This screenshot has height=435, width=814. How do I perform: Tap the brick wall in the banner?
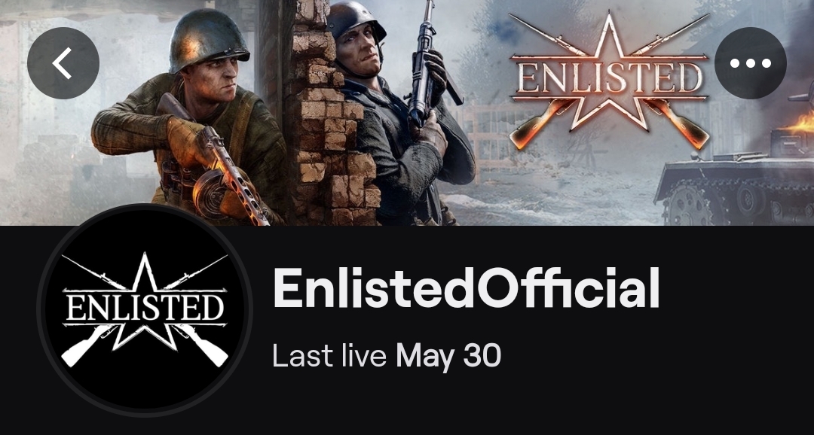click(331, 114)
